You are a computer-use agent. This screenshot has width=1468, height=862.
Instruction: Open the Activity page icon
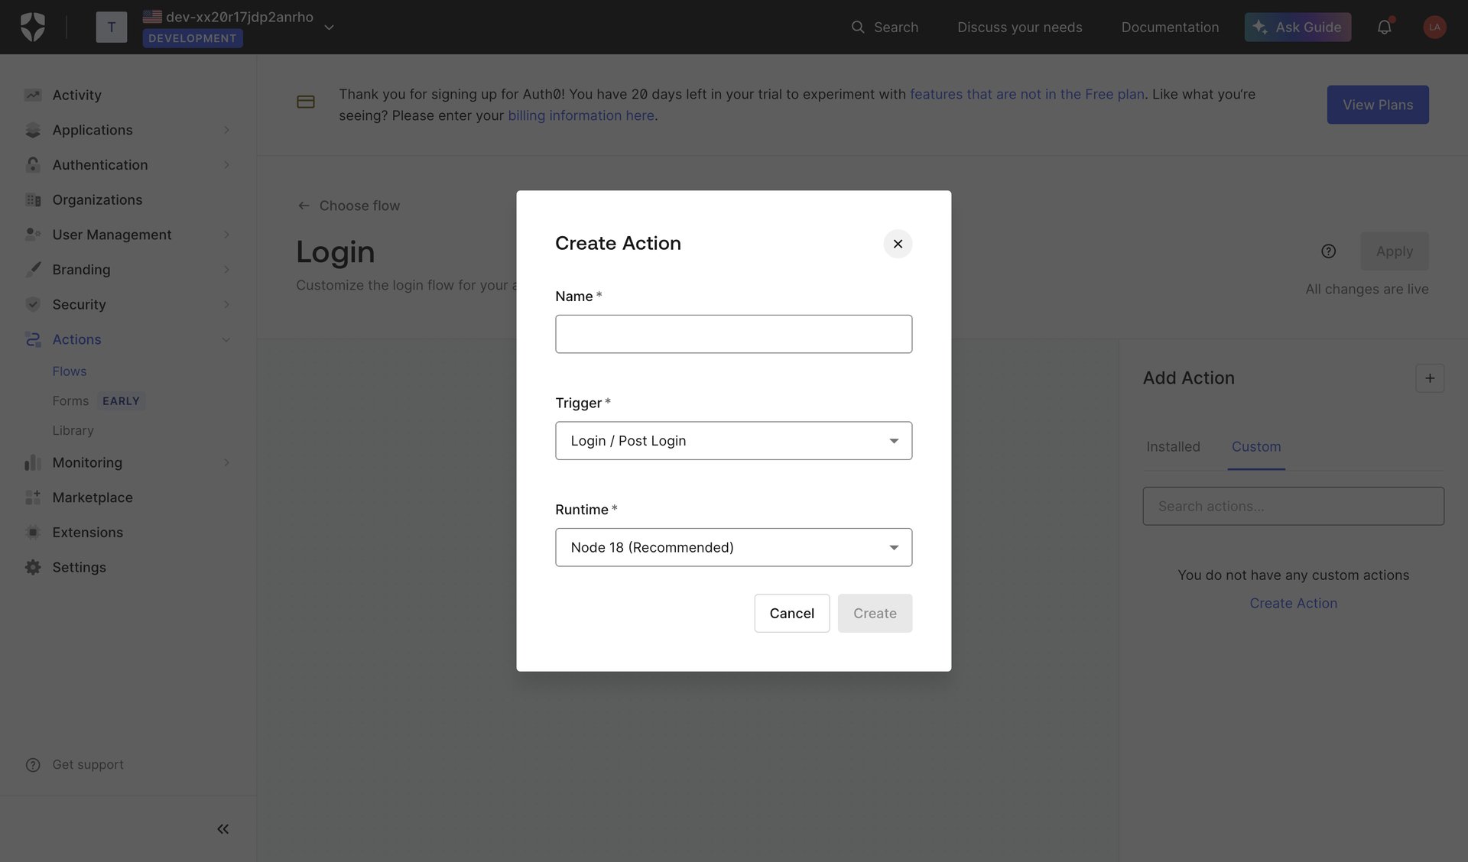(33, 94)
